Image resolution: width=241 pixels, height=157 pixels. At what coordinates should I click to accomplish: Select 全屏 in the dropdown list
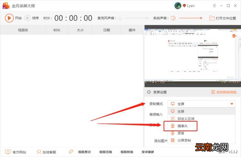coord(201,111)
